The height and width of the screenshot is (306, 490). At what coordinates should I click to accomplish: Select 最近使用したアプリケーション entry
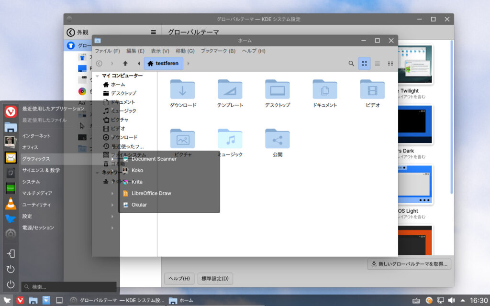pos(69,109)
